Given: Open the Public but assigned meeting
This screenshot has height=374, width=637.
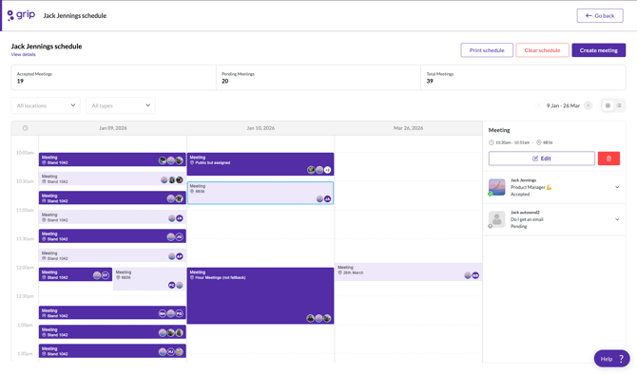Looking at the screenshot, I should pos(261,164).
